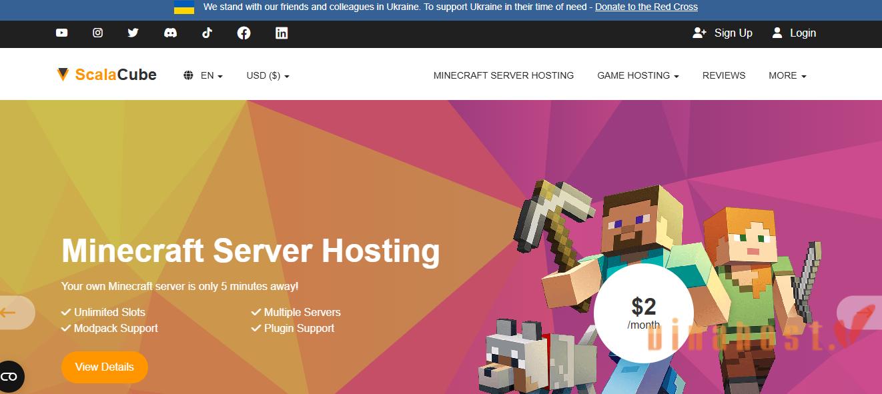Open the Facebook social icon
882x394 pixels.
pyautogui.click(x=244, y=33)
